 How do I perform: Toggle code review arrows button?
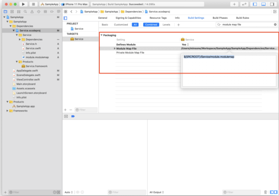tap(244, 4)
